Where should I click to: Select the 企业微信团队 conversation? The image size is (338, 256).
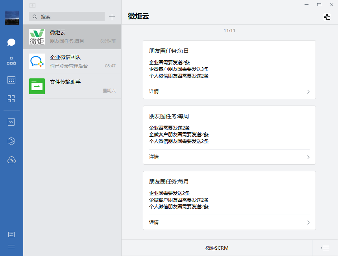point(72,61)
